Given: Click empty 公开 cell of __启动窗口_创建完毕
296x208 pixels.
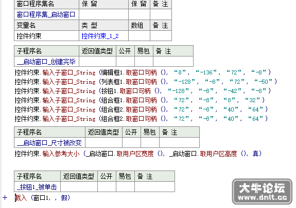Looking at the screenshot, I should tap(125, 62).
